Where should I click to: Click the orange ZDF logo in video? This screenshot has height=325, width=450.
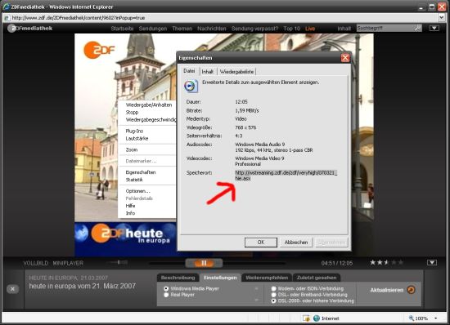point(99,50)
